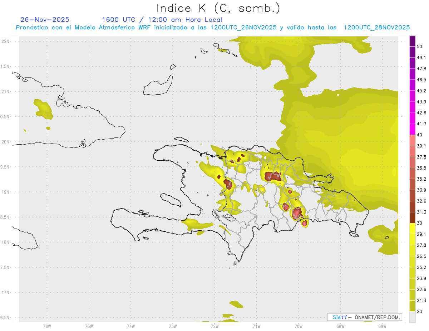Click the legend value 39.1

421,146
